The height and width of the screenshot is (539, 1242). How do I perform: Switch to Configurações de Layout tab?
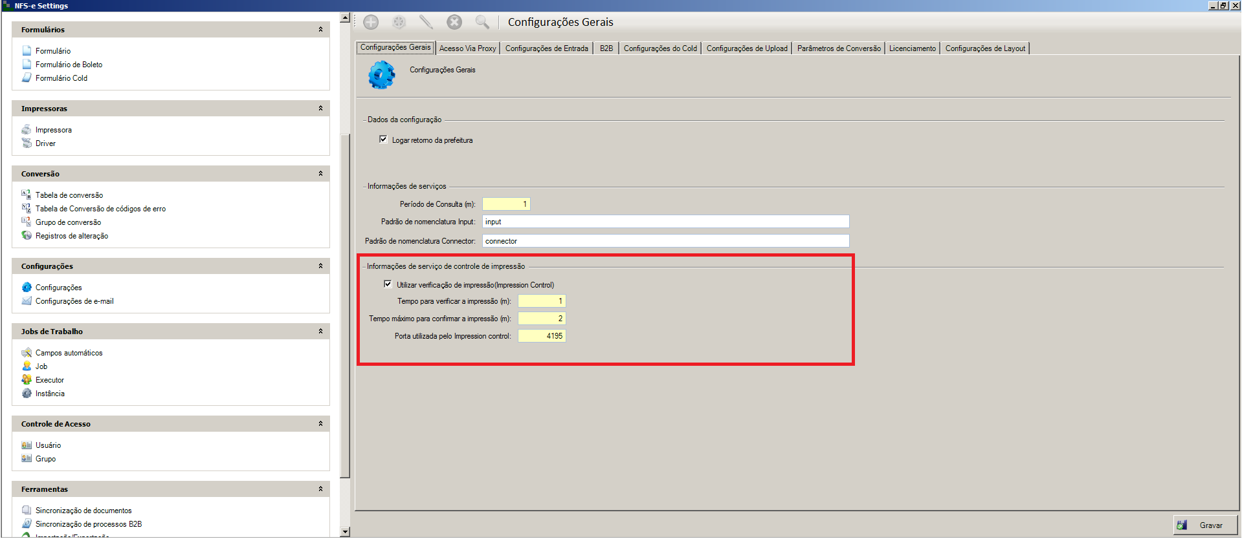point(985,48)
